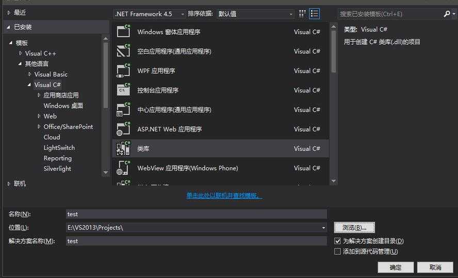Select the Visual C# label in the tree

(x=47, y=85)
